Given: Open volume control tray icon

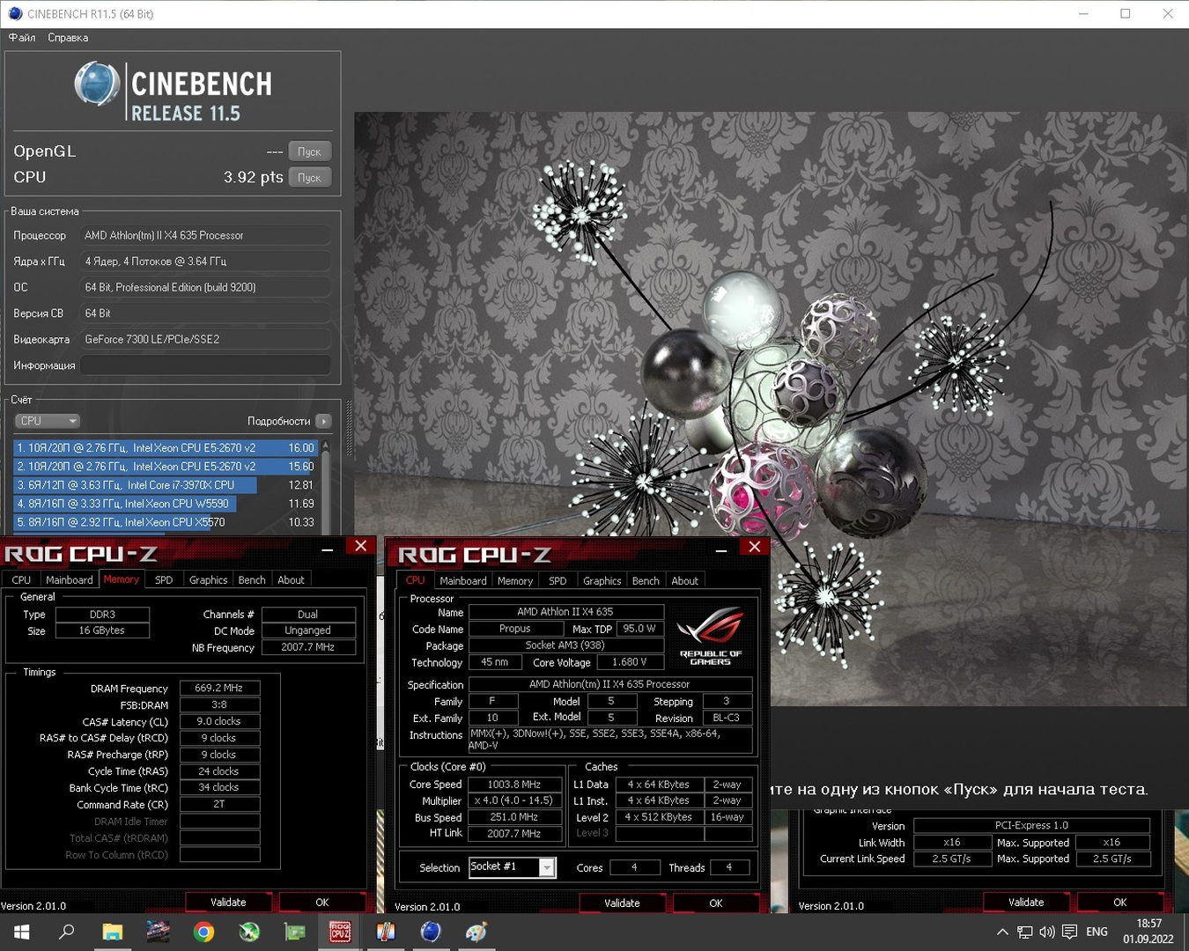Looking at the screenshot, I should [x=1046, y=932].
